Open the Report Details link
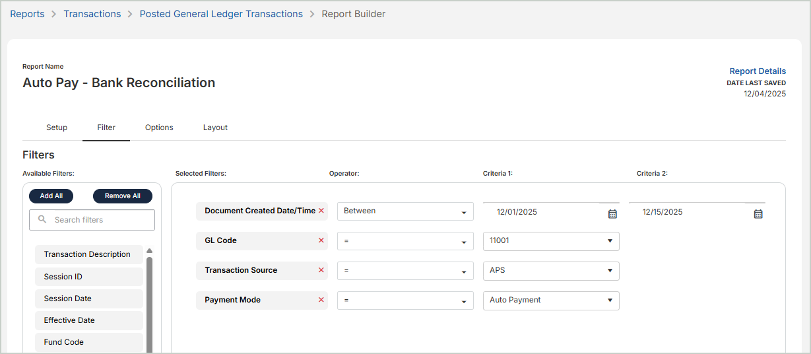This screenshot has width=811, height=354. coord(758,71)
